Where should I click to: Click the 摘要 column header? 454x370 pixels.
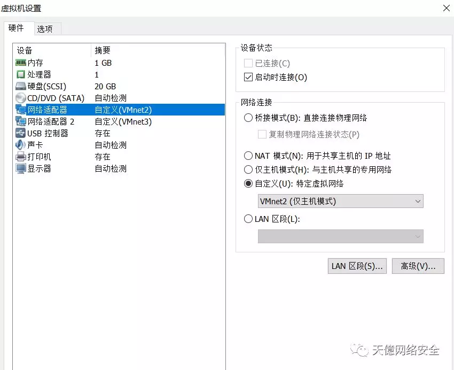tap(103, 50)
